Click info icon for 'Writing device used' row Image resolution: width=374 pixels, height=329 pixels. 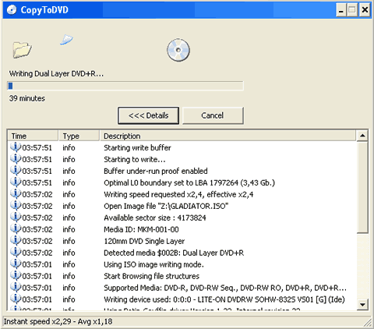[x=16, y=299]
